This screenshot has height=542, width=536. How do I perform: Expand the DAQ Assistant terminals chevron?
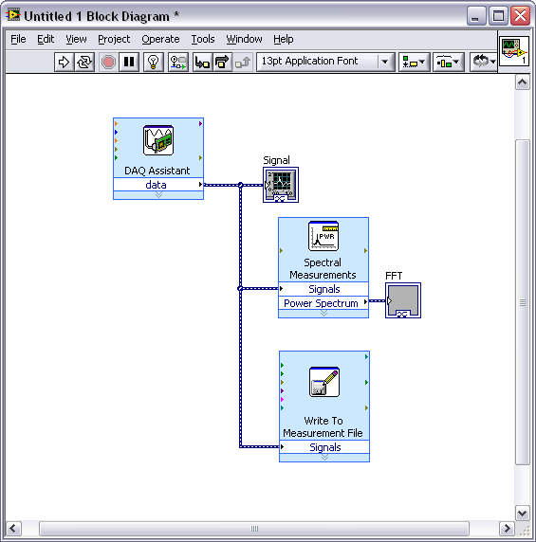point(158,195)
